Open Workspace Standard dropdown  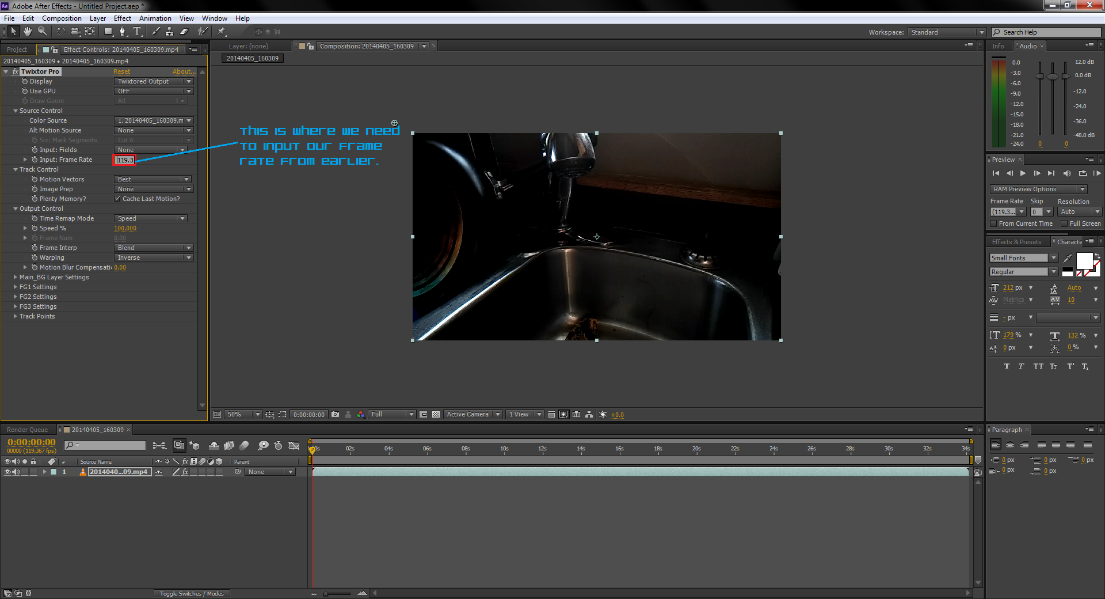tap(947, 32)
